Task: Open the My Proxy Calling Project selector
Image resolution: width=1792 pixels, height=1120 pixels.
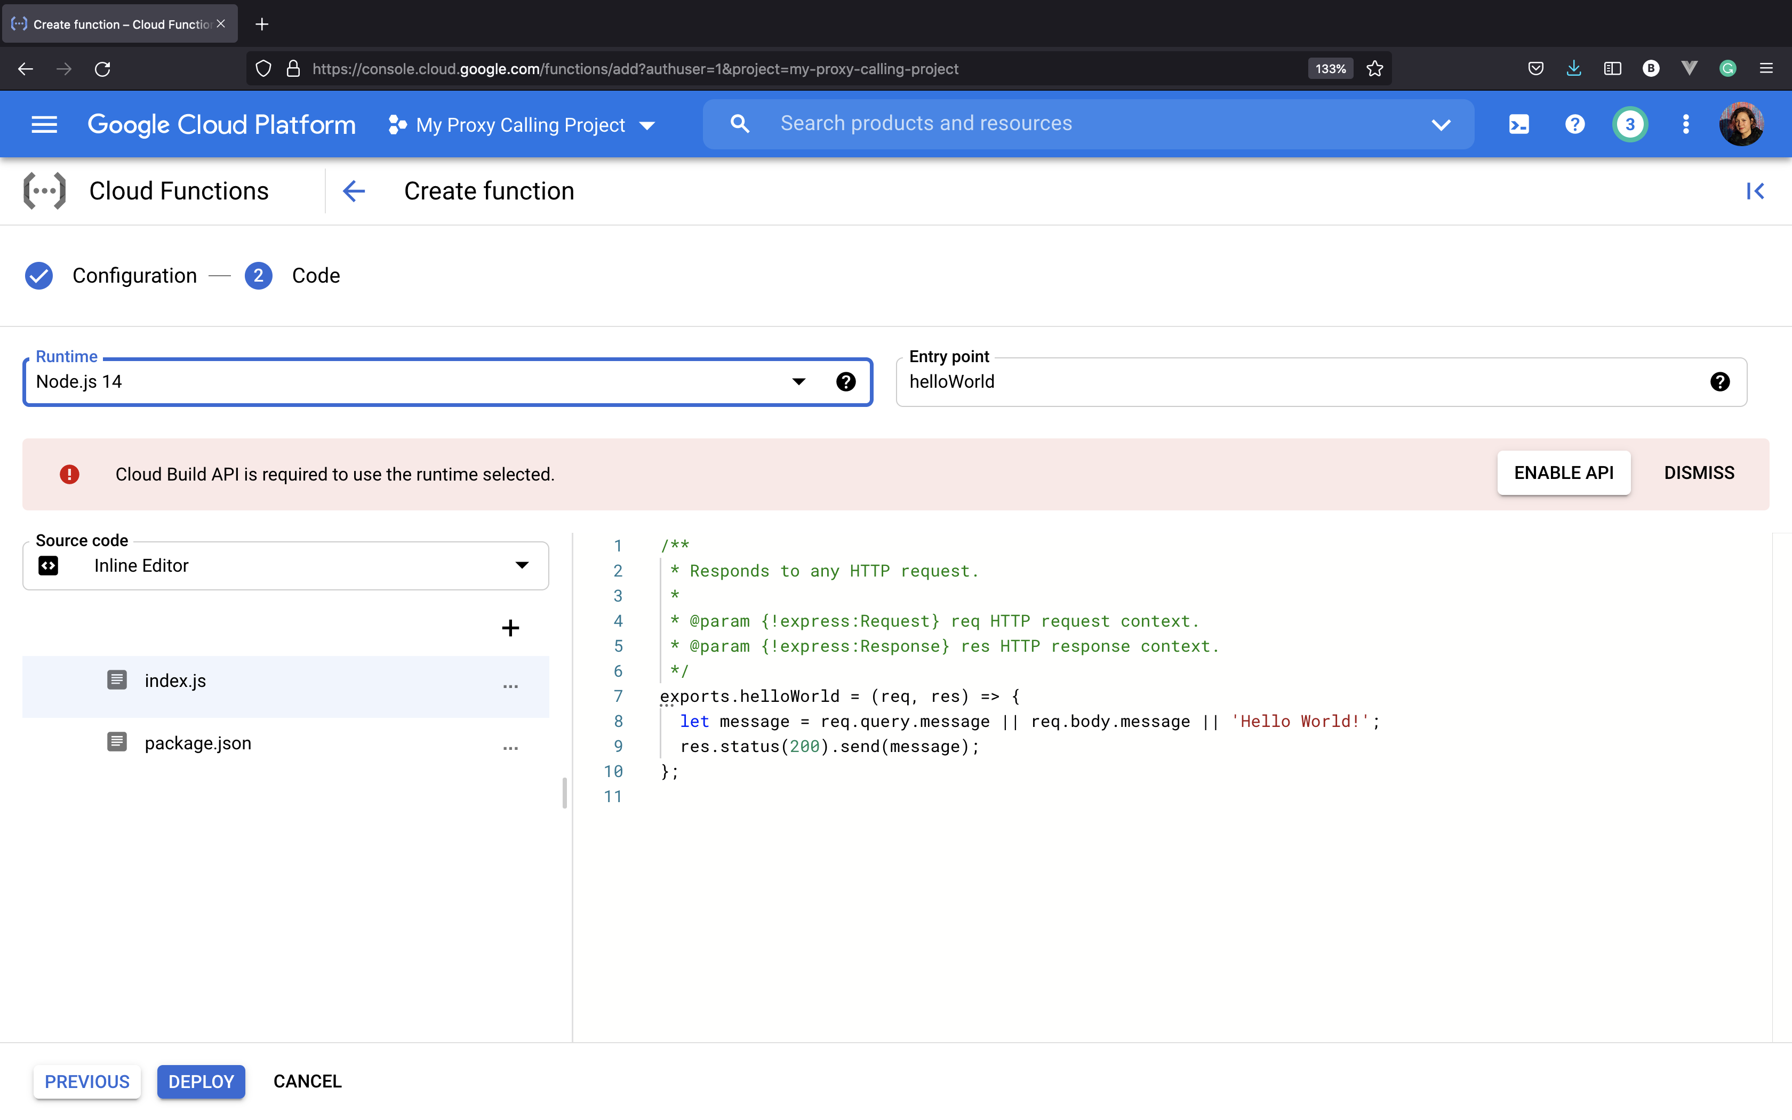Action: click(522, 124)
